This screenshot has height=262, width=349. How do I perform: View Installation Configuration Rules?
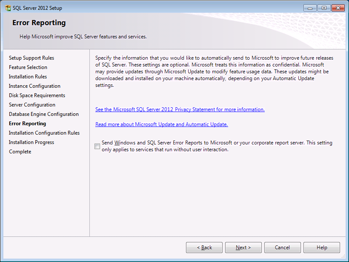(x=44, y=132)
